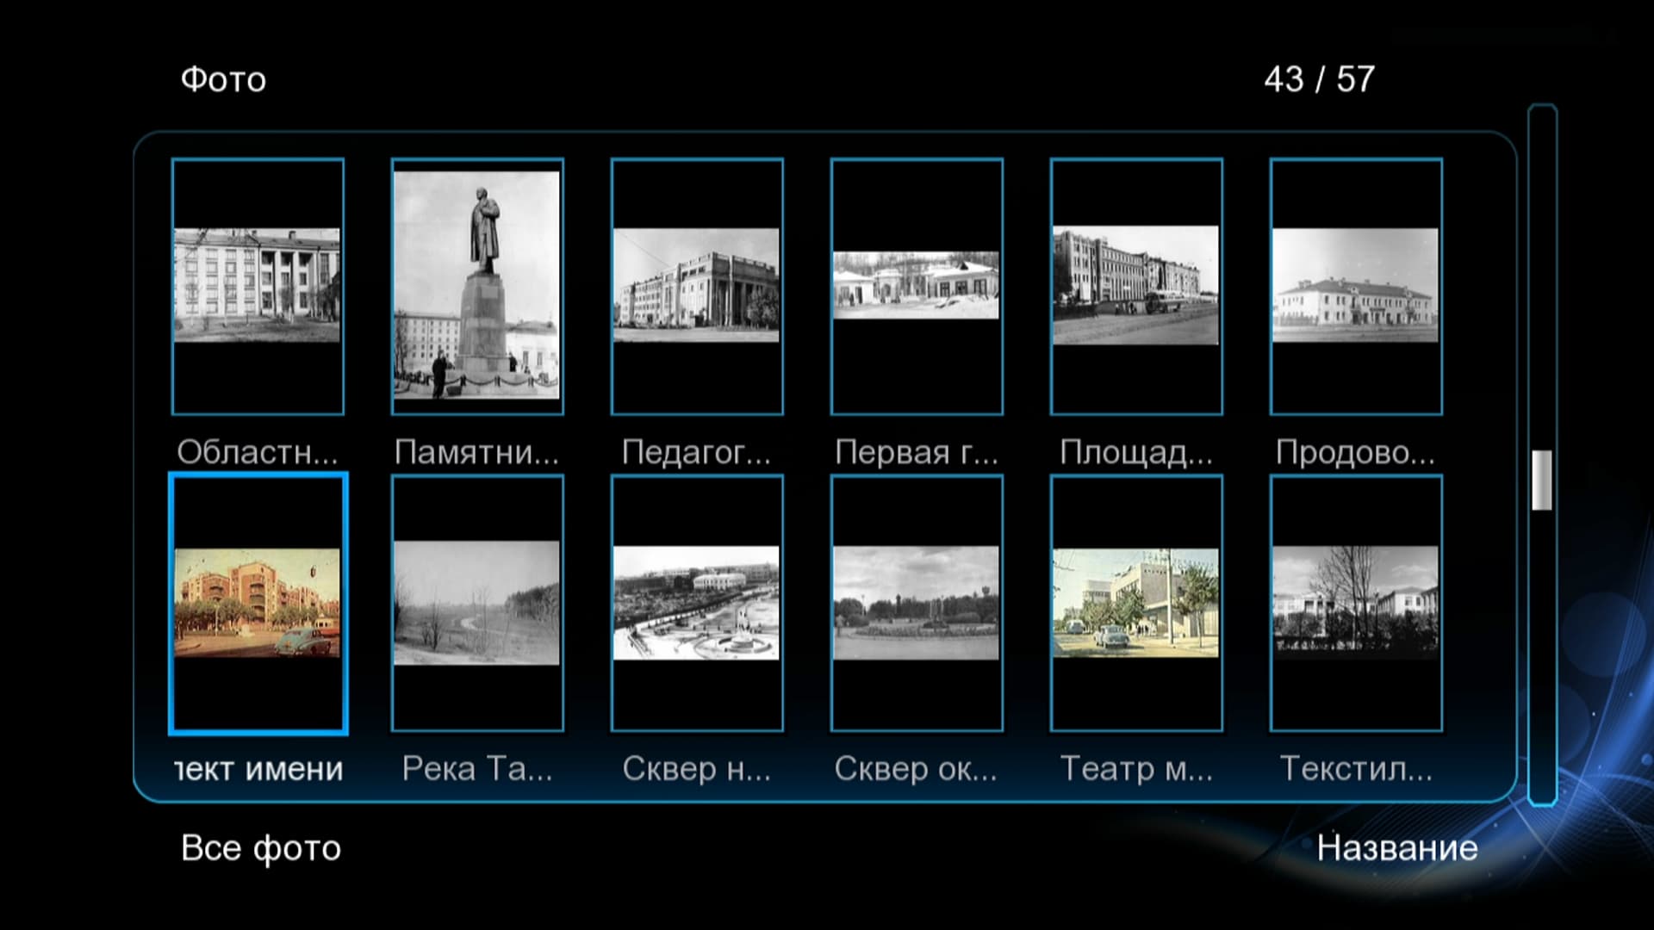Click the Театр м... caption text
Viewport: 1654px width, 930px height.
1135,768
